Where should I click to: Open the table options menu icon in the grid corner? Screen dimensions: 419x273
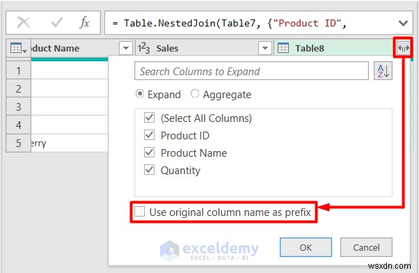click(x=18, y=48)
